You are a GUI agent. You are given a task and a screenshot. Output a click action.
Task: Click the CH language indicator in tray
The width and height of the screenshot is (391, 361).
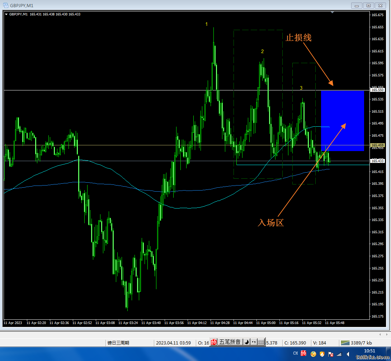coord(296,353)
